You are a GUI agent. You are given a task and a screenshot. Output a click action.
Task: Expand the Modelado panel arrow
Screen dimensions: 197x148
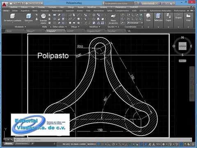25,27
